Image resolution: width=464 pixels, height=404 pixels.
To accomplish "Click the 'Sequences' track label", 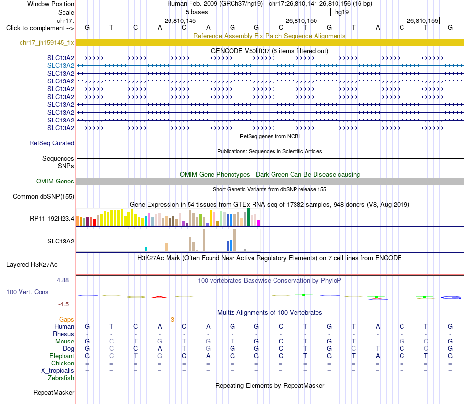I will (58, 159).
